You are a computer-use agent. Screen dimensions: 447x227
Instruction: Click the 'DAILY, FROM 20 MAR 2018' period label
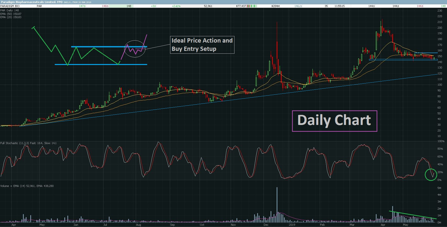[77, 2]
